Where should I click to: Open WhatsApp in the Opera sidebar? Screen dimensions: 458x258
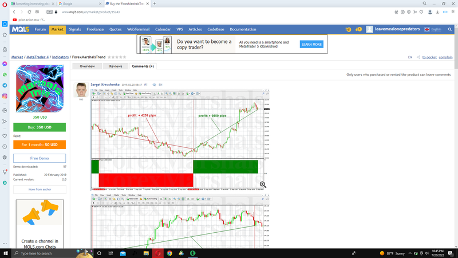coord(5,75)
